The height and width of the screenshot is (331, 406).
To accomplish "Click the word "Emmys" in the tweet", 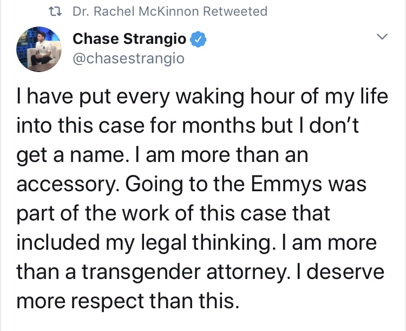I will [x=286, y=184].
